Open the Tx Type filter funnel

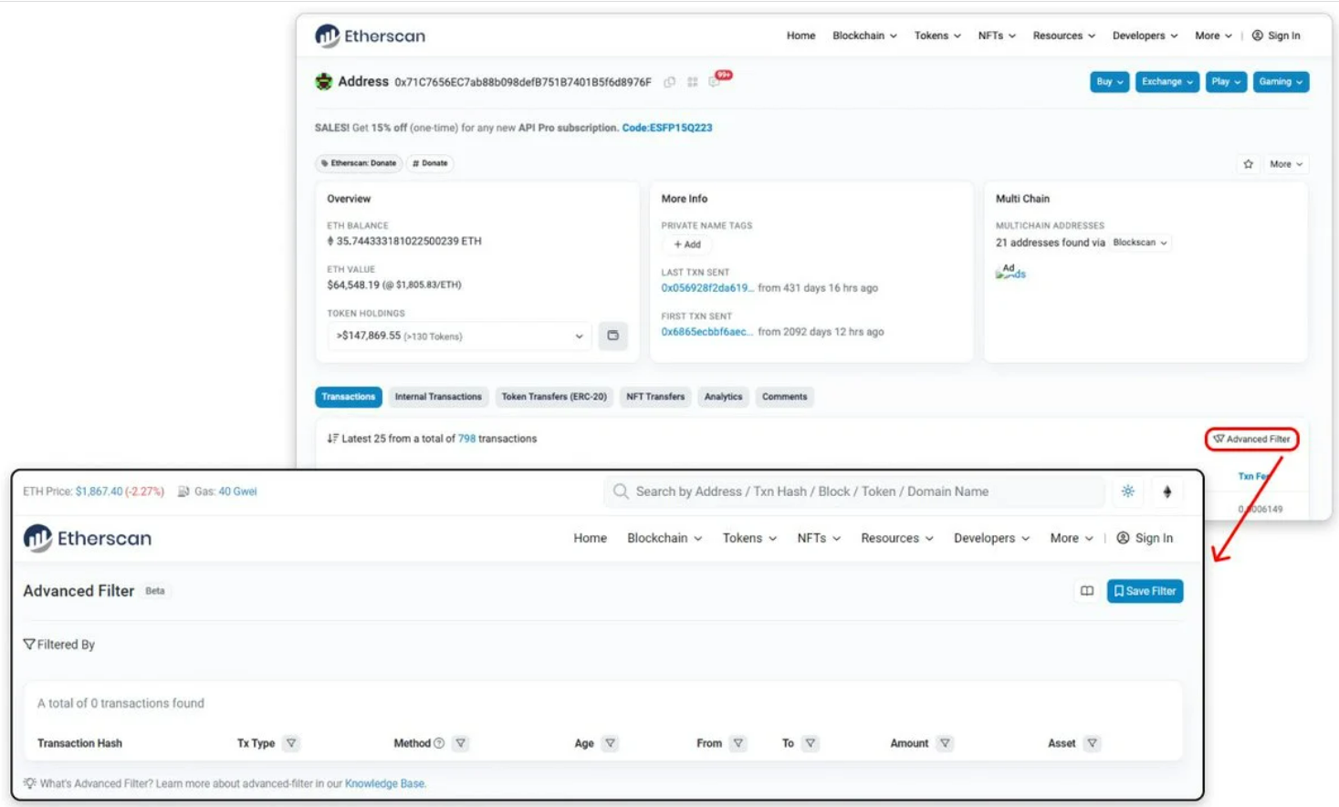292,743
